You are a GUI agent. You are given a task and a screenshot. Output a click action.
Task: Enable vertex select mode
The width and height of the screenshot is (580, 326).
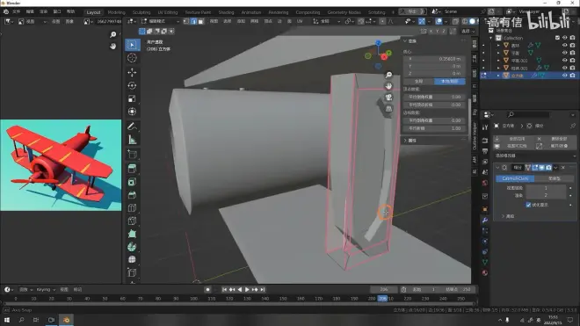coord(186,21)
